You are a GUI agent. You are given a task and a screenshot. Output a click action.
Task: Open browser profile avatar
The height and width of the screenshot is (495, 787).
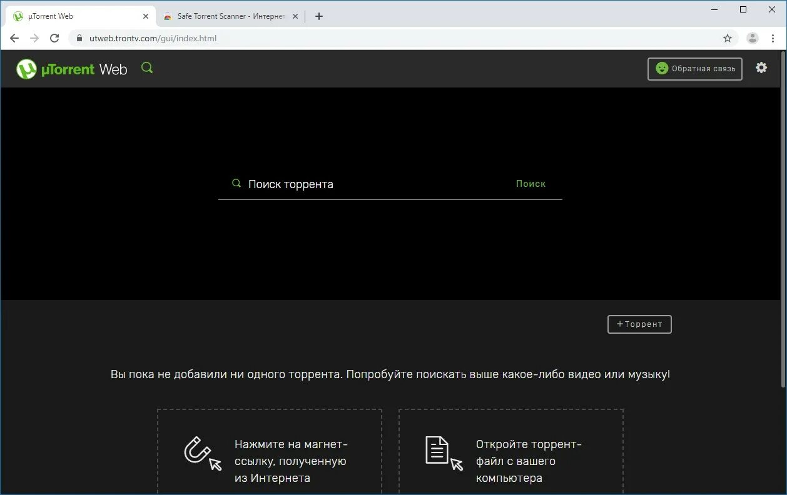point(753,38)
